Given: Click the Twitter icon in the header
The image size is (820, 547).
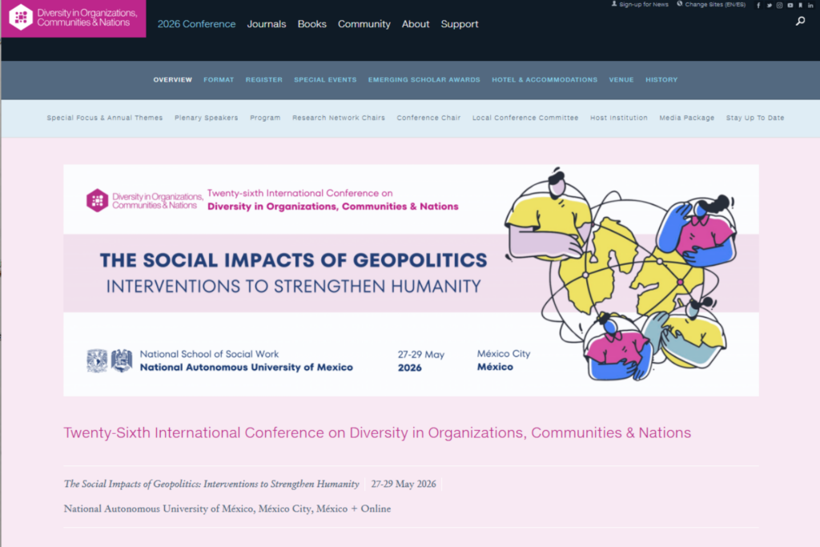Looking at the screenshot, I should 769,5.
